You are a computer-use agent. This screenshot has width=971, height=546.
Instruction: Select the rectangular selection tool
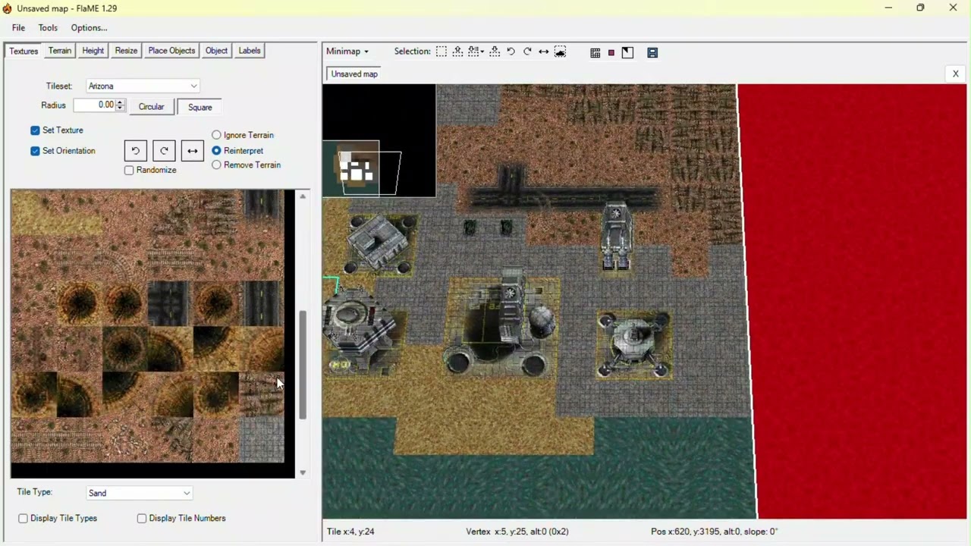point(442,52)
